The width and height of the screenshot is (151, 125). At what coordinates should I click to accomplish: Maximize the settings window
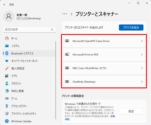[x=138, y=3]
